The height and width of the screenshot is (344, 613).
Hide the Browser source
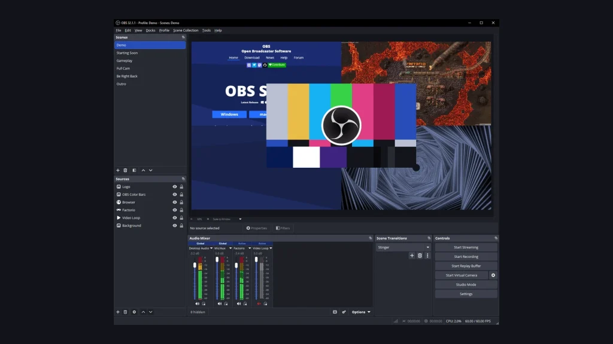[x=175, y=202]
